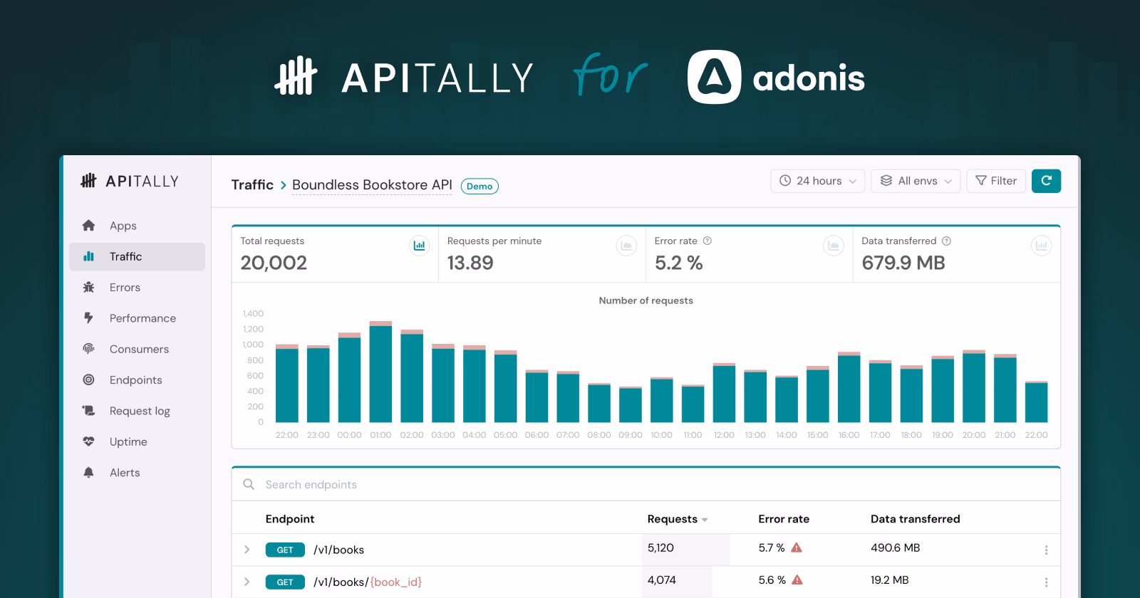
Task: Open the All envs dropdown
Action: (x=916, y=181)
